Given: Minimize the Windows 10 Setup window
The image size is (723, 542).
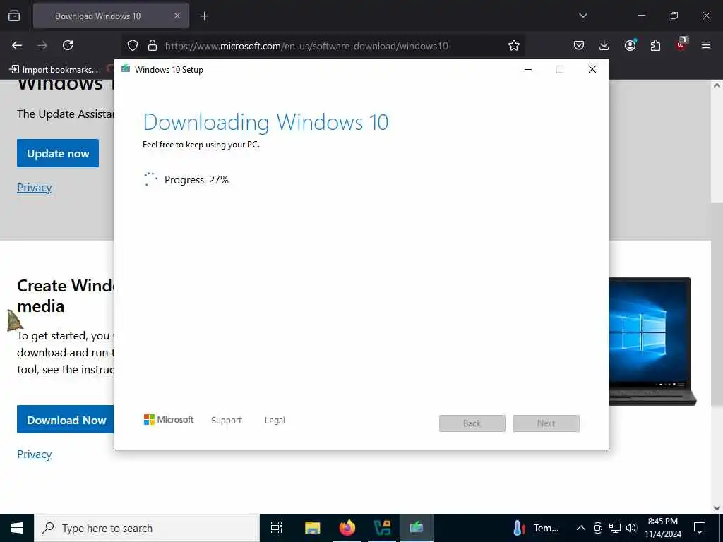Looking at the screenshot, I should pos(528,70).
